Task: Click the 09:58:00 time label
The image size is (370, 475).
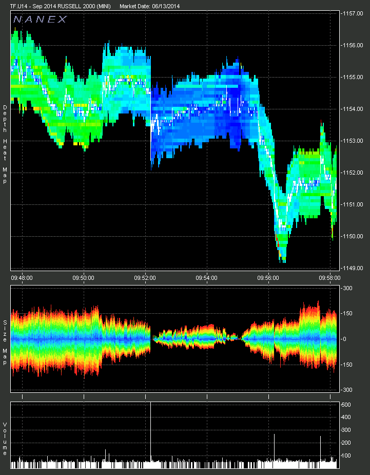Action: (329, 277)
